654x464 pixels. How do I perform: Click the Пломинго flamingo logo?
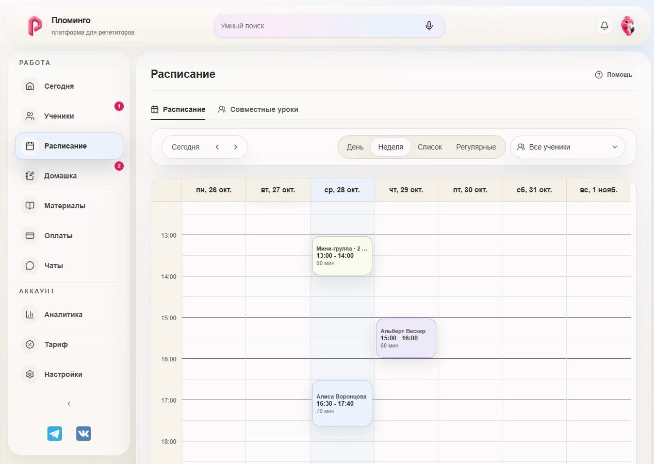35,26
